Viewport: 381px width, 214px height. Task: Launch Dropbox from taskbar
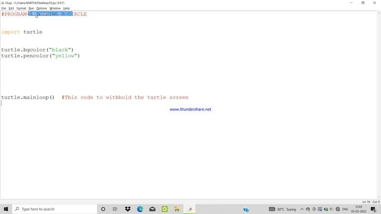pos(127,209)
